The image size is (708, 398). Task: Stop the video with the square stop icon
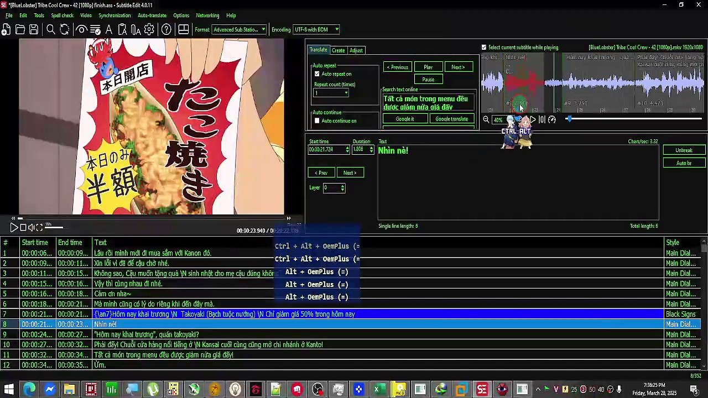click(23, 227)
